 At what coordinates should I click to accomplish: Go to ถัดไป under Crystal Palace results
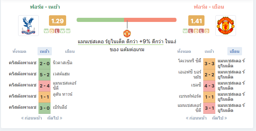click(55, 118)
